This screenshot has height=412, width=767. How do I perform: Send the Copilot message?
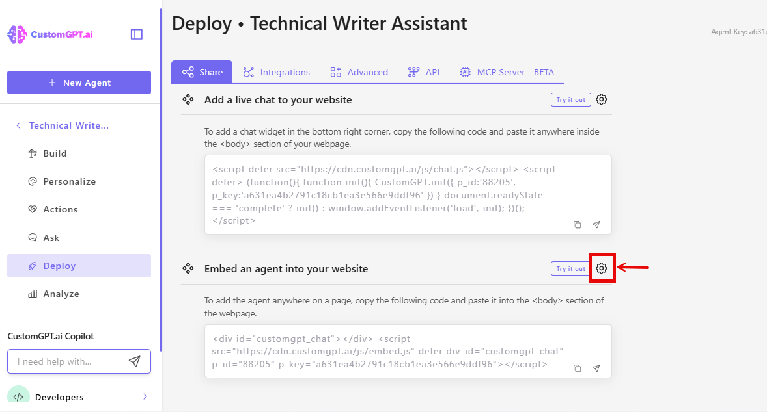[x=135, y=361]
